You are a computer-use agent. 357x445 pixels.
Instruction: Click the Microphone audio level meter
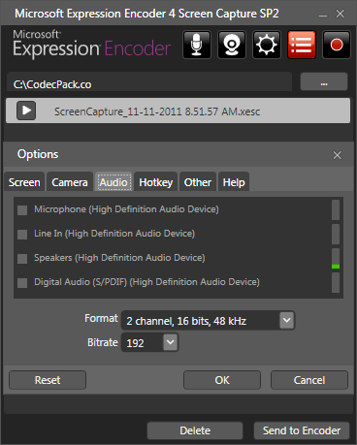point(336,210)
